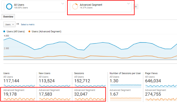The image size is (177, 106).
Task: Click the Advanced Segment value 19,178
Action: coord(10,94)
